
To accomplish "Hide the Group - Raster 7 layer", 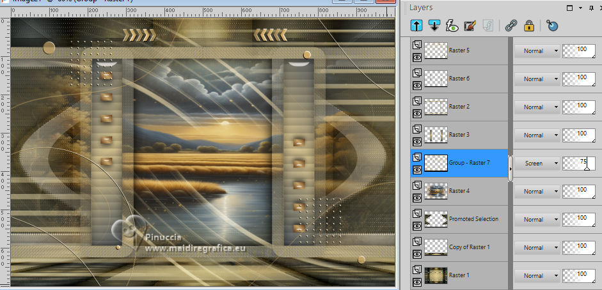I will pyautogui.click(x=417, y=170).
